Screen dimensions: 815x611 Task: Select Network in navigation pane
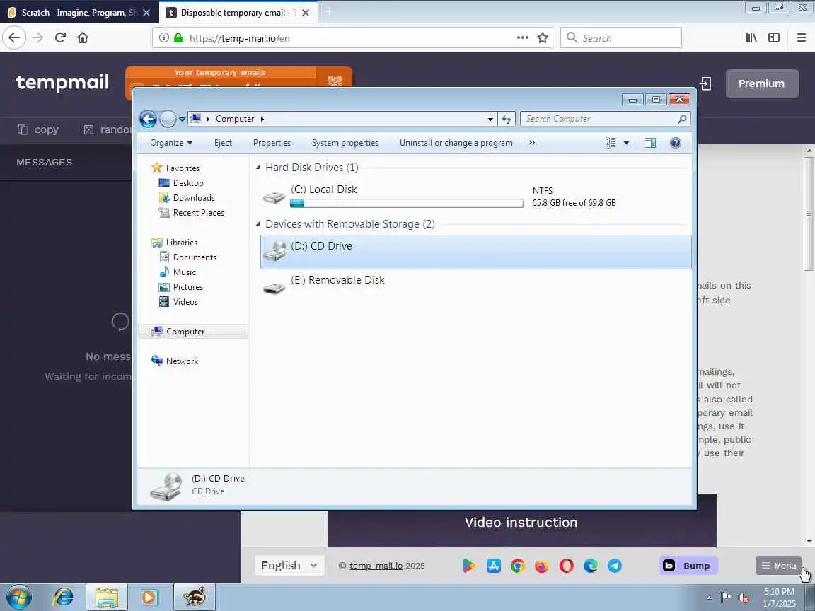(182, 361)
